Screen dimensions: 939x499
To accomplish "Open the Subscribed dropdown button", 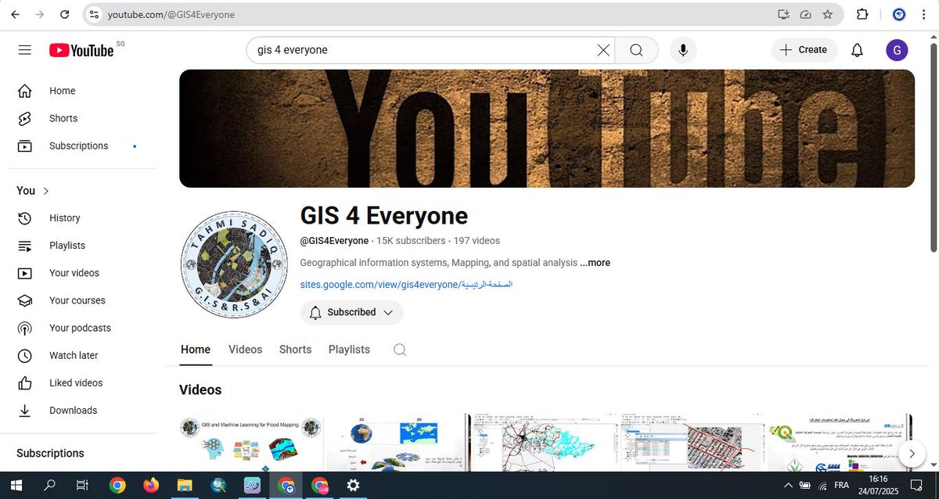I will click(351, 312).
